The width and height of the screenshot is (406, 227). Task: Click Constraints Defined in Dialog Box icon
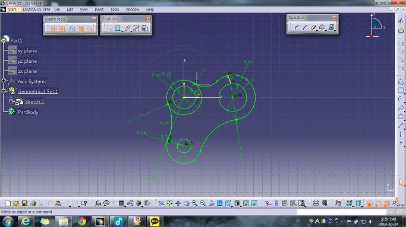tap(110, 28)
